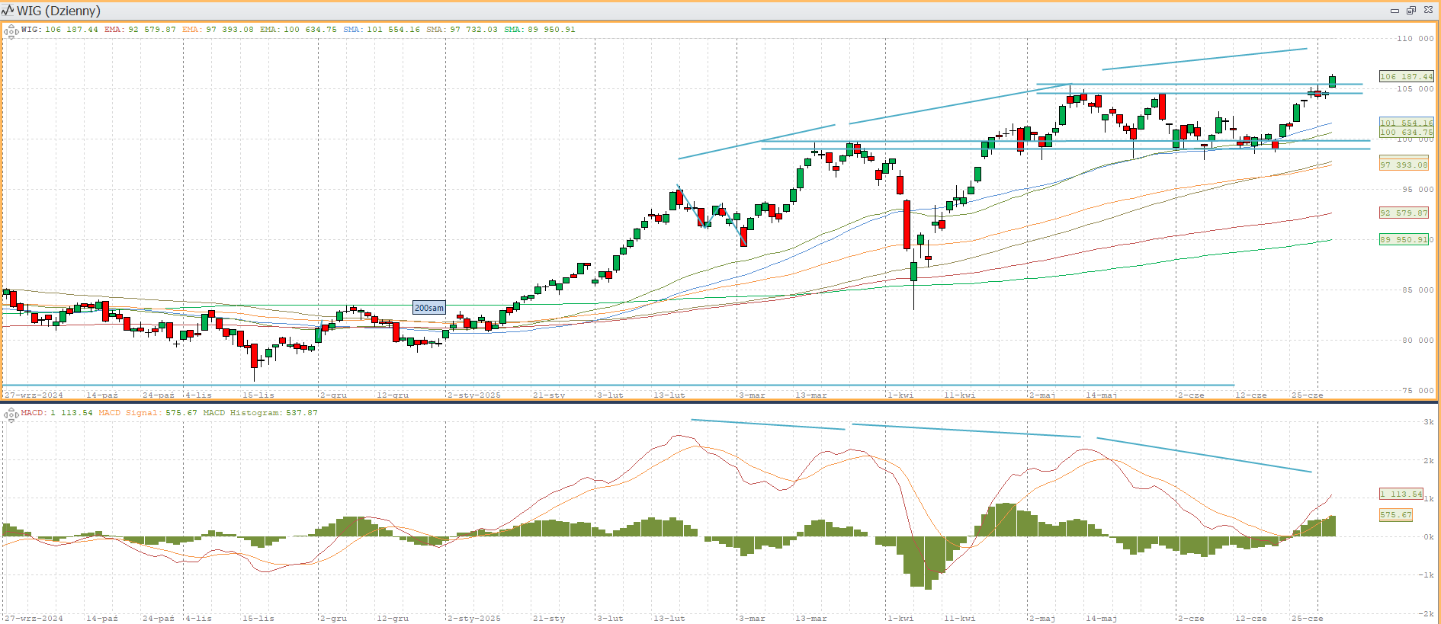The height and width of the screenshot is (624, 1441).
Task: Click the WIG (Dzienny) window title text
Action: 59,11
